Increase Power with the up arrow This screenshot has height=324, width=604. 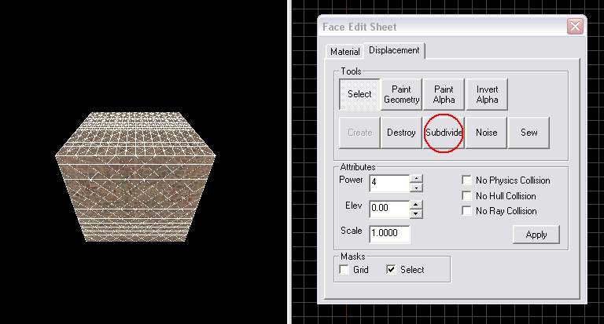[x=416, y=177]
